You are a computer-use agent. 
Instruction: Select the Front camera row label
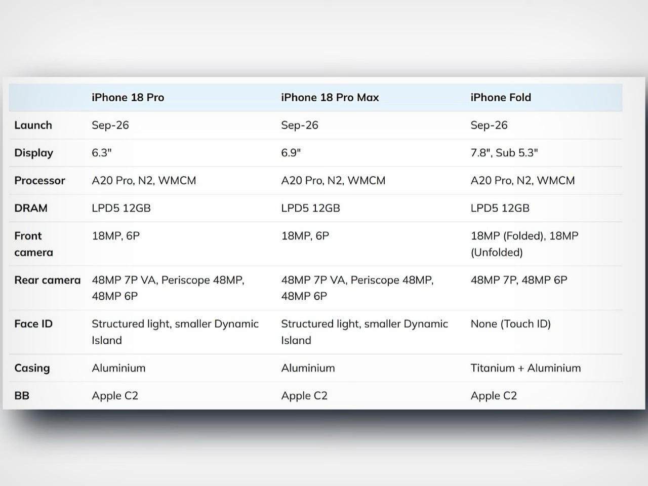pos(33,244)
